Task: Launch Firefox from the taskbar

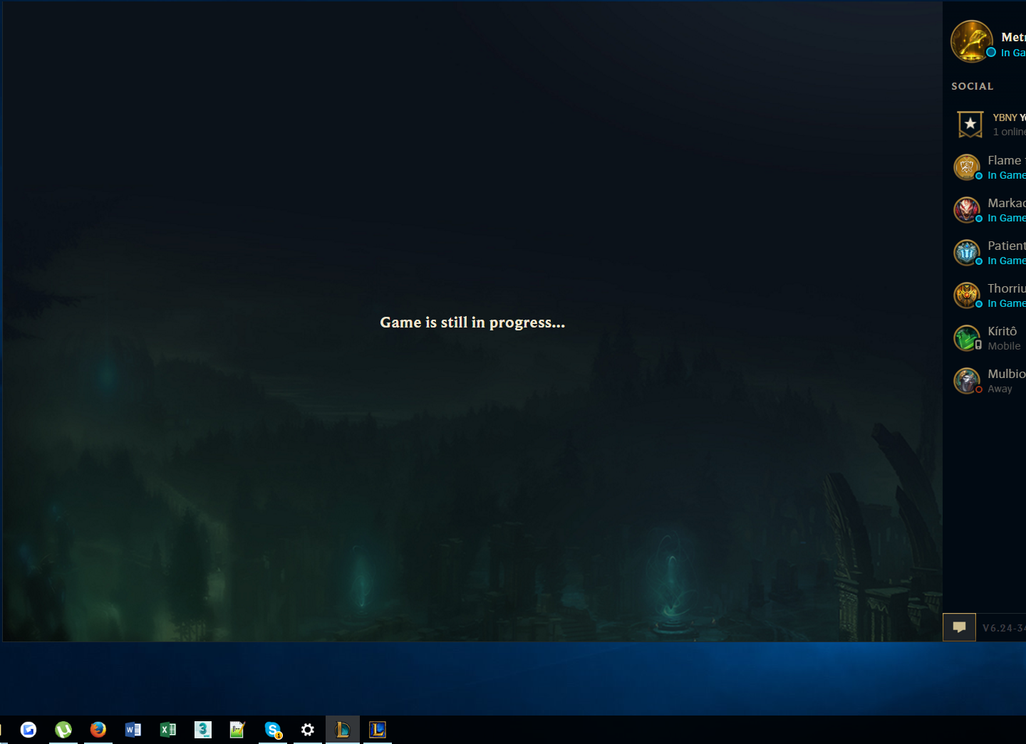Action: click(98, 730)
